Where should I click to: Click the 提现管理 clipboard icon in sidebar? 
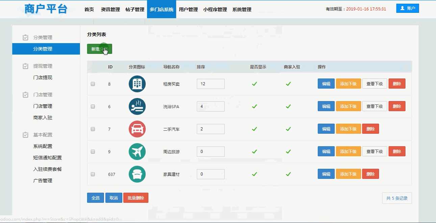click(25, 66)
